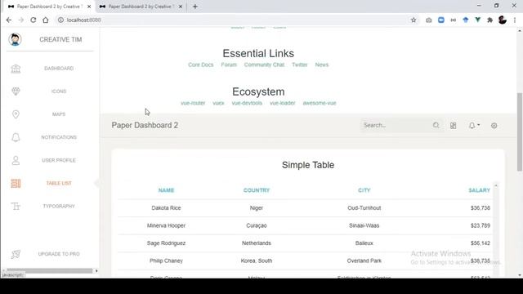Open the Dashboard bank icon in sidebar
This screenshot has width=523, height=294.
(x=16, y=69)
